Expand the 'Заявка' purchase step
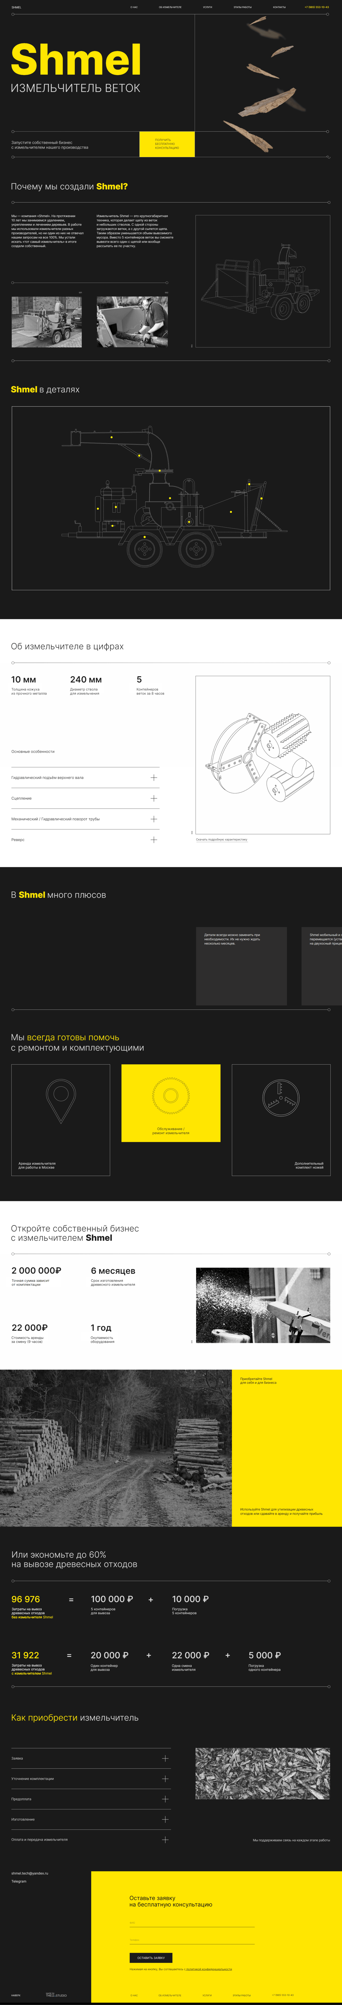 click(x=91, y=1758)
